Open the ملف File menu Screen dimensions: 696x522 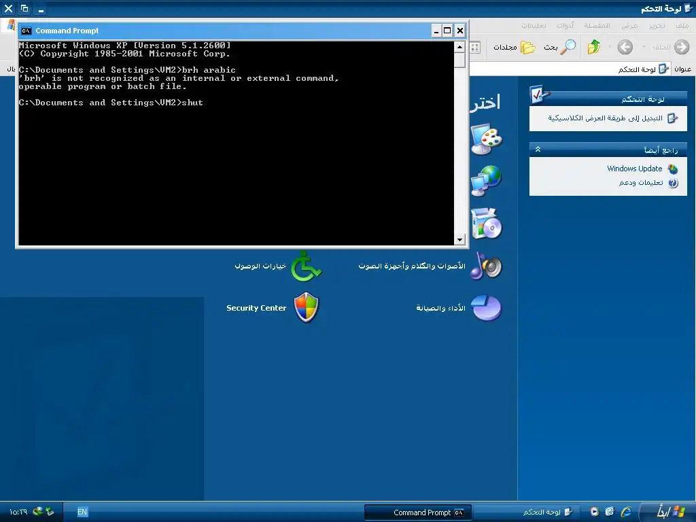[x=682, y=26]
